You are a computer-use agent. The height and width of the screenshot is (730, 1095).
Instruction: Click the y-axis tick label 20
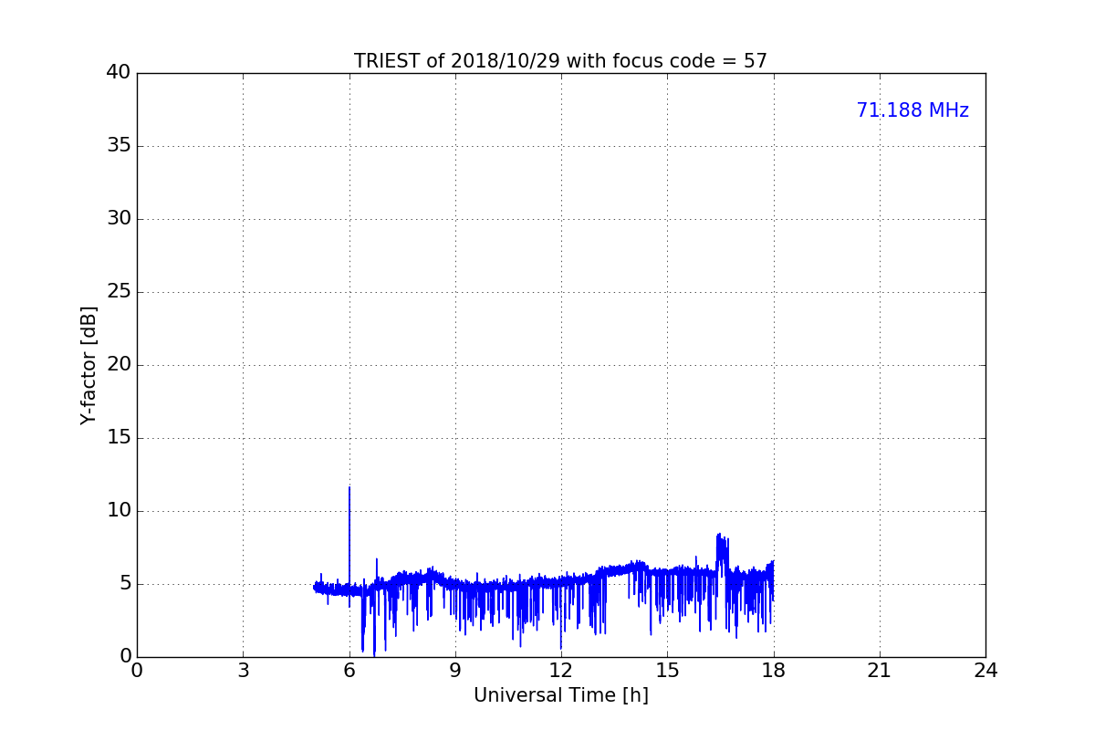pyautogui.click(x=118, y=365)
